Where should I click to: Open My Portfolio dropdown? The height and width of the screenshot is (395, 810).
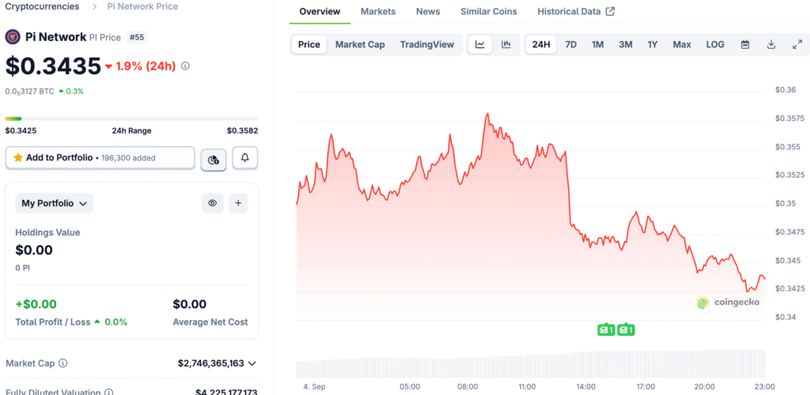click(55, 203)
